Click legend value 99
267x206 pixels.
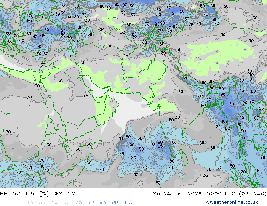[x=115, y=202]
